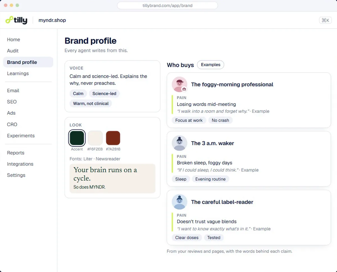This screenshot has height=272, width=337.
Task: Click the 'Fonts: Liter · Newsreader' line
Action: tap(95, 159)
